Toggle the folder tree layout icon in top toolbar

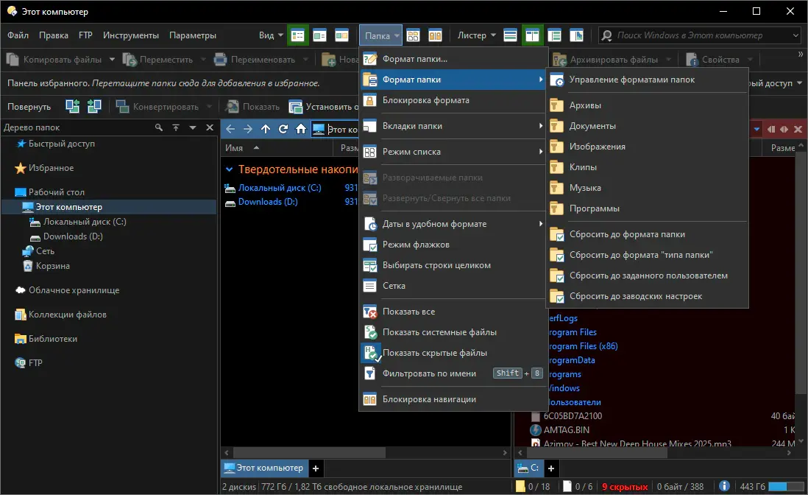554,35
